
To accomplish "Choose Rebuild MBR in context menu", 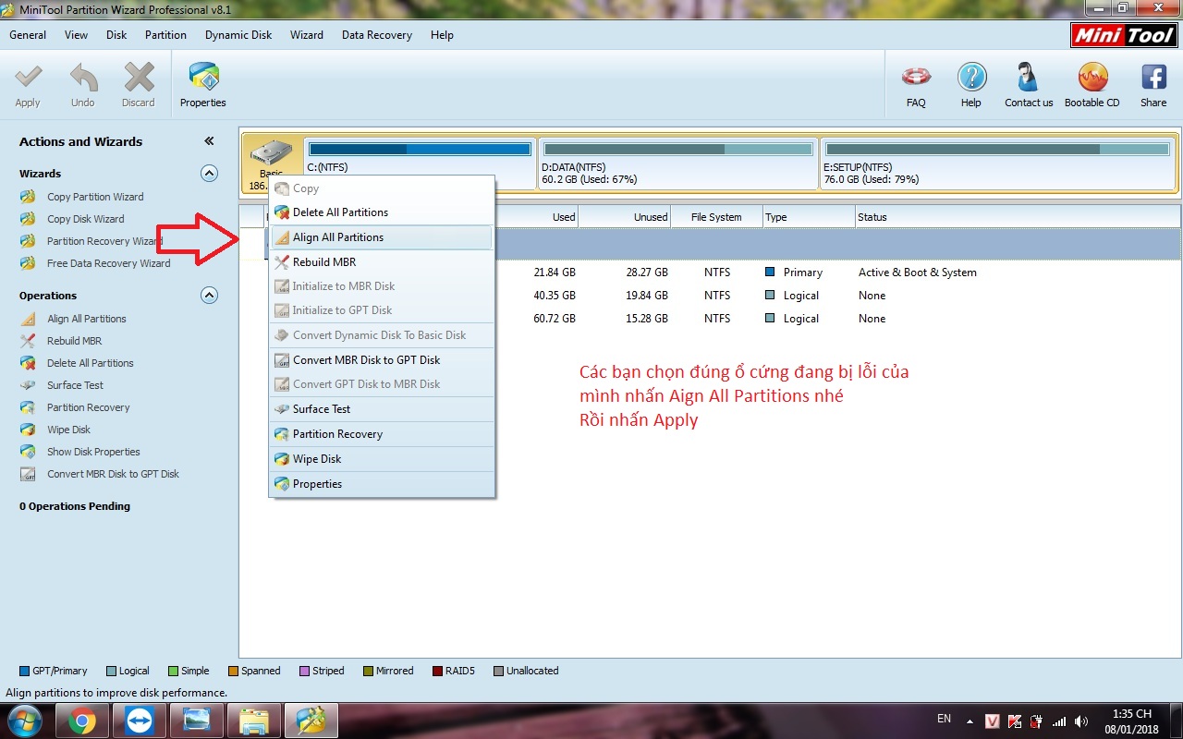I will point(382,262).
